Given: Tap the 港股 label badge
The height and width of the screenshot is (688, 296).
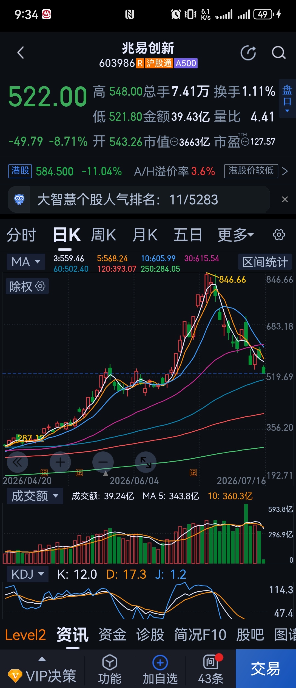Looking at the screenshot, I should 20,171.
